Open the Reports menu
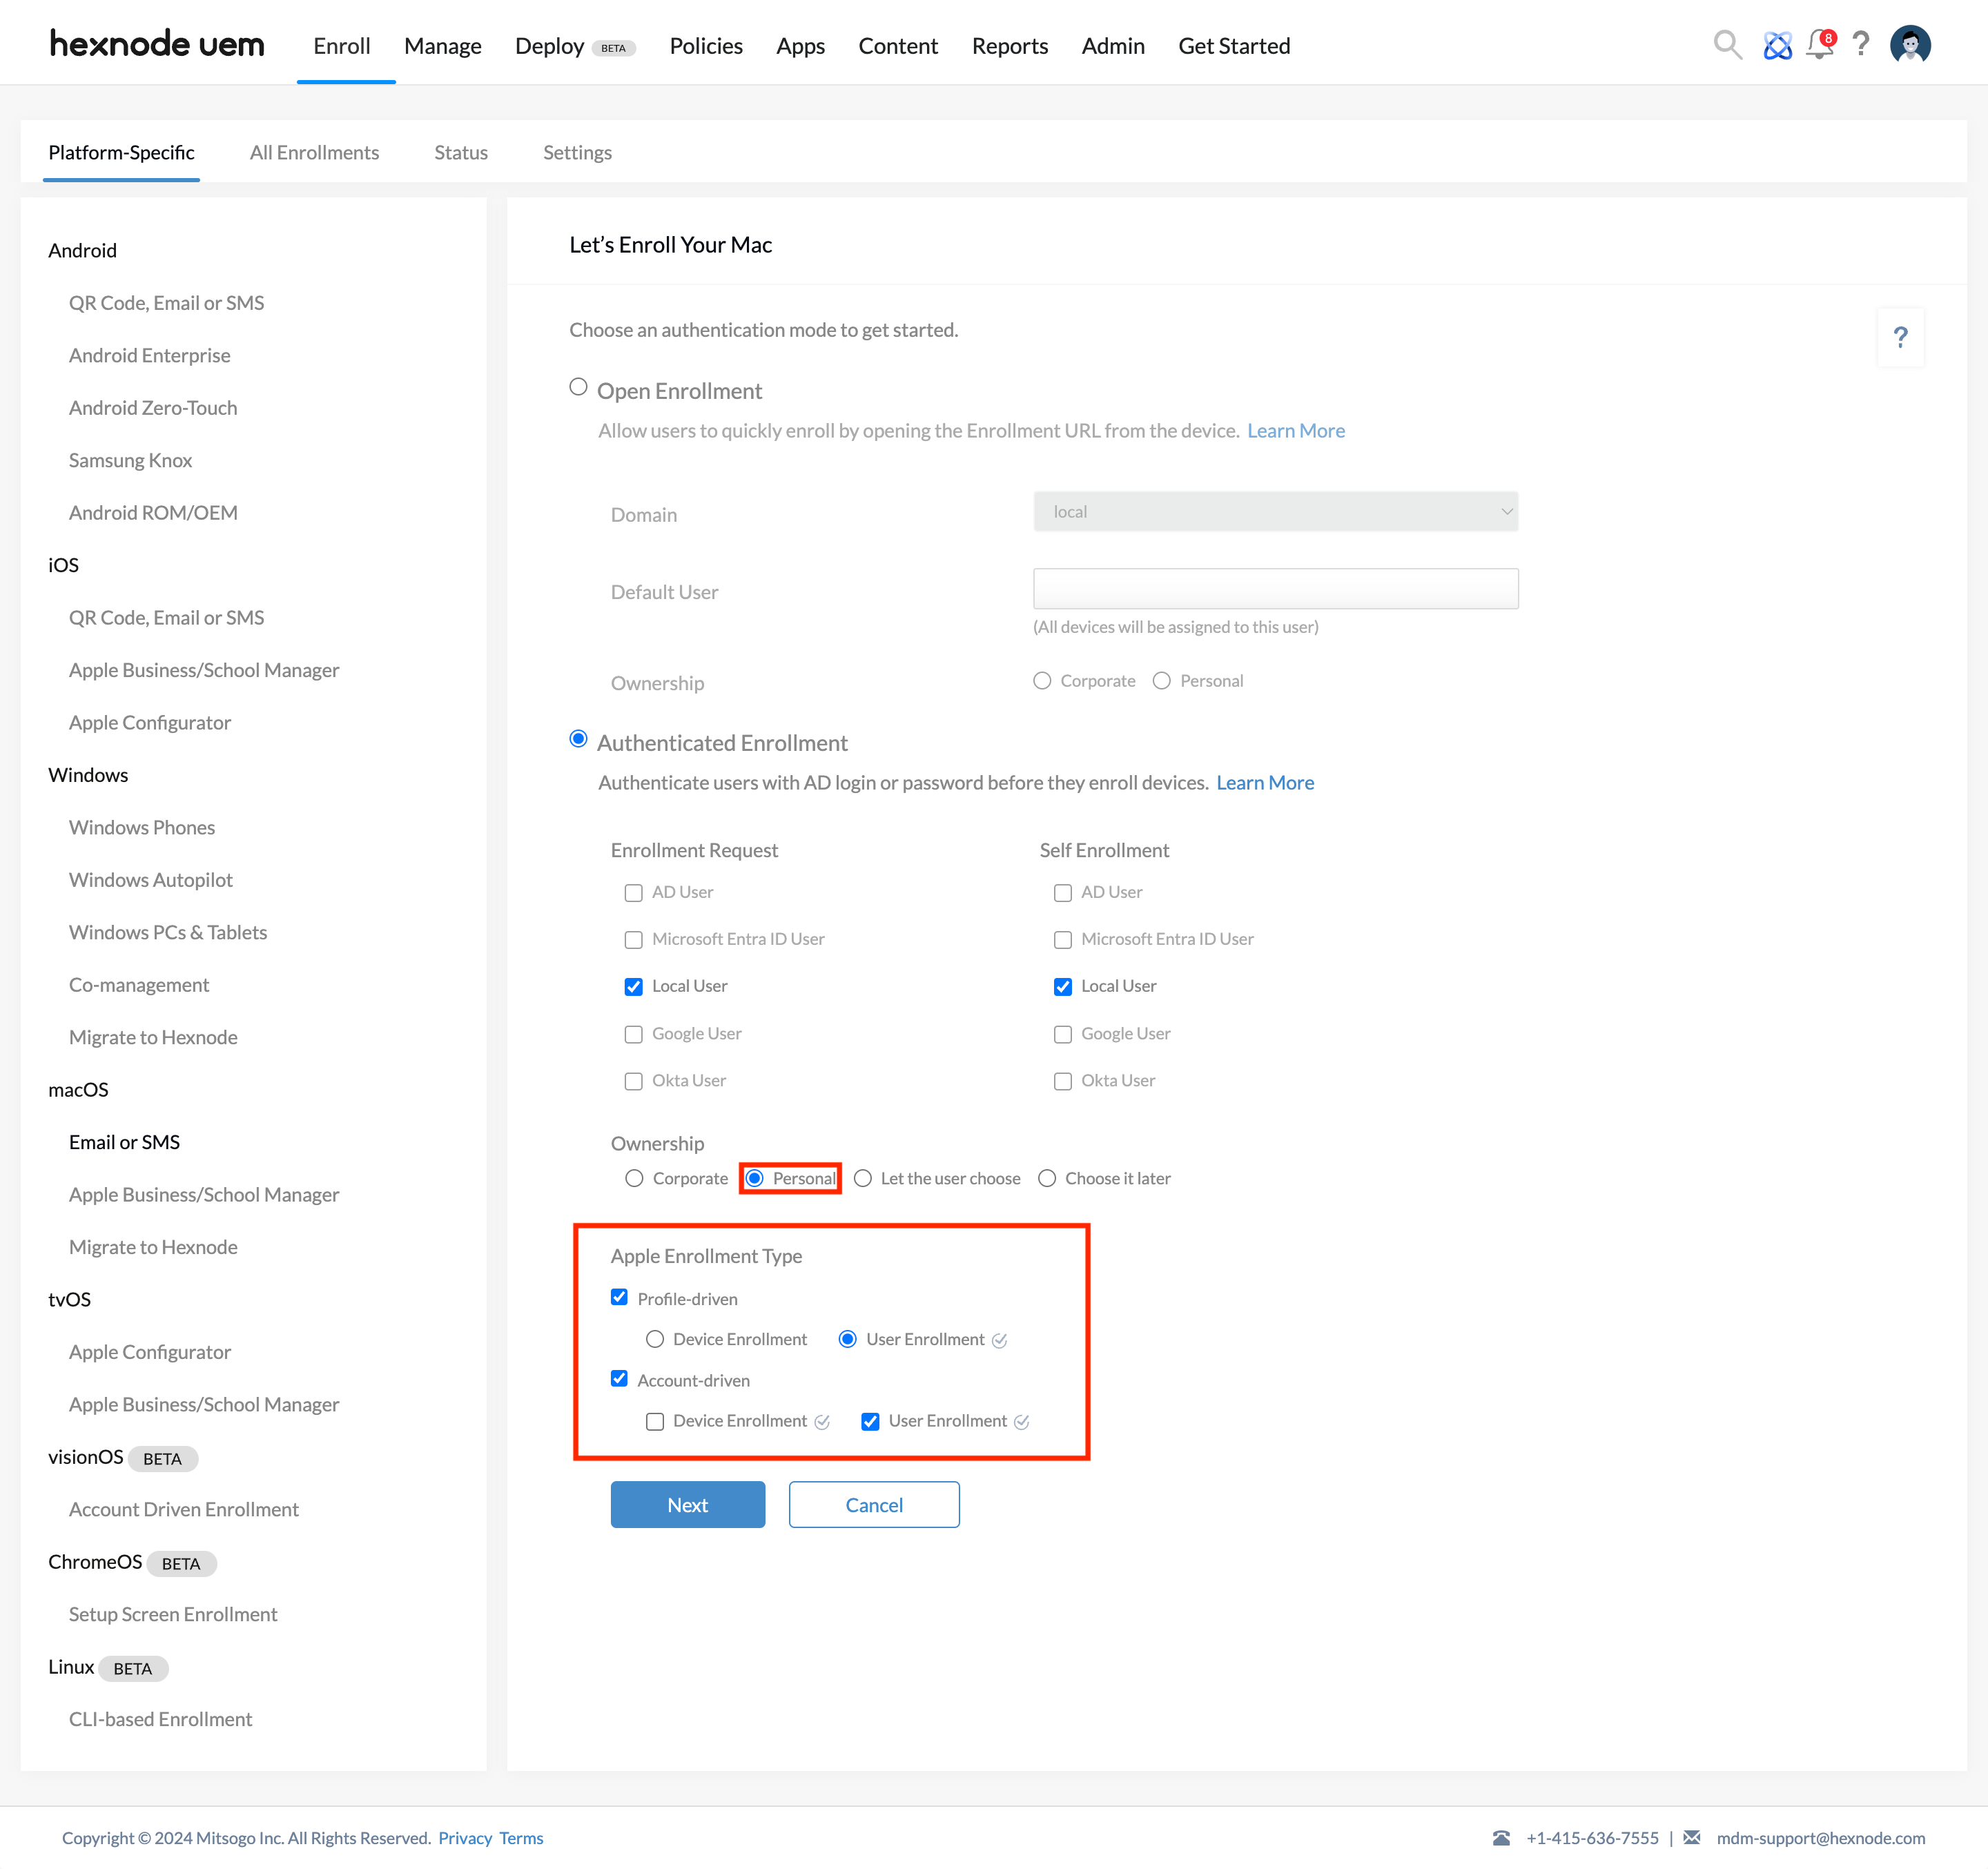 pos(1009,46)
